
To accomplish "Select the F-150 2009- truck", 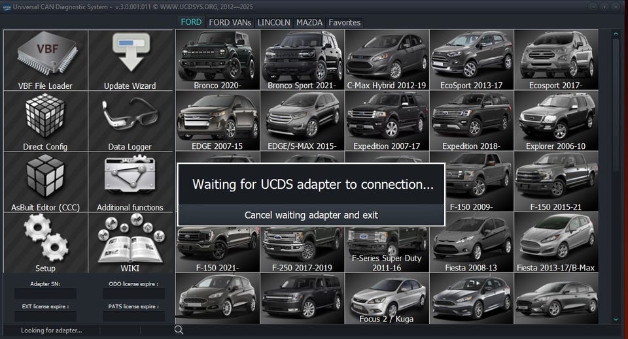I will coord(480,182).
